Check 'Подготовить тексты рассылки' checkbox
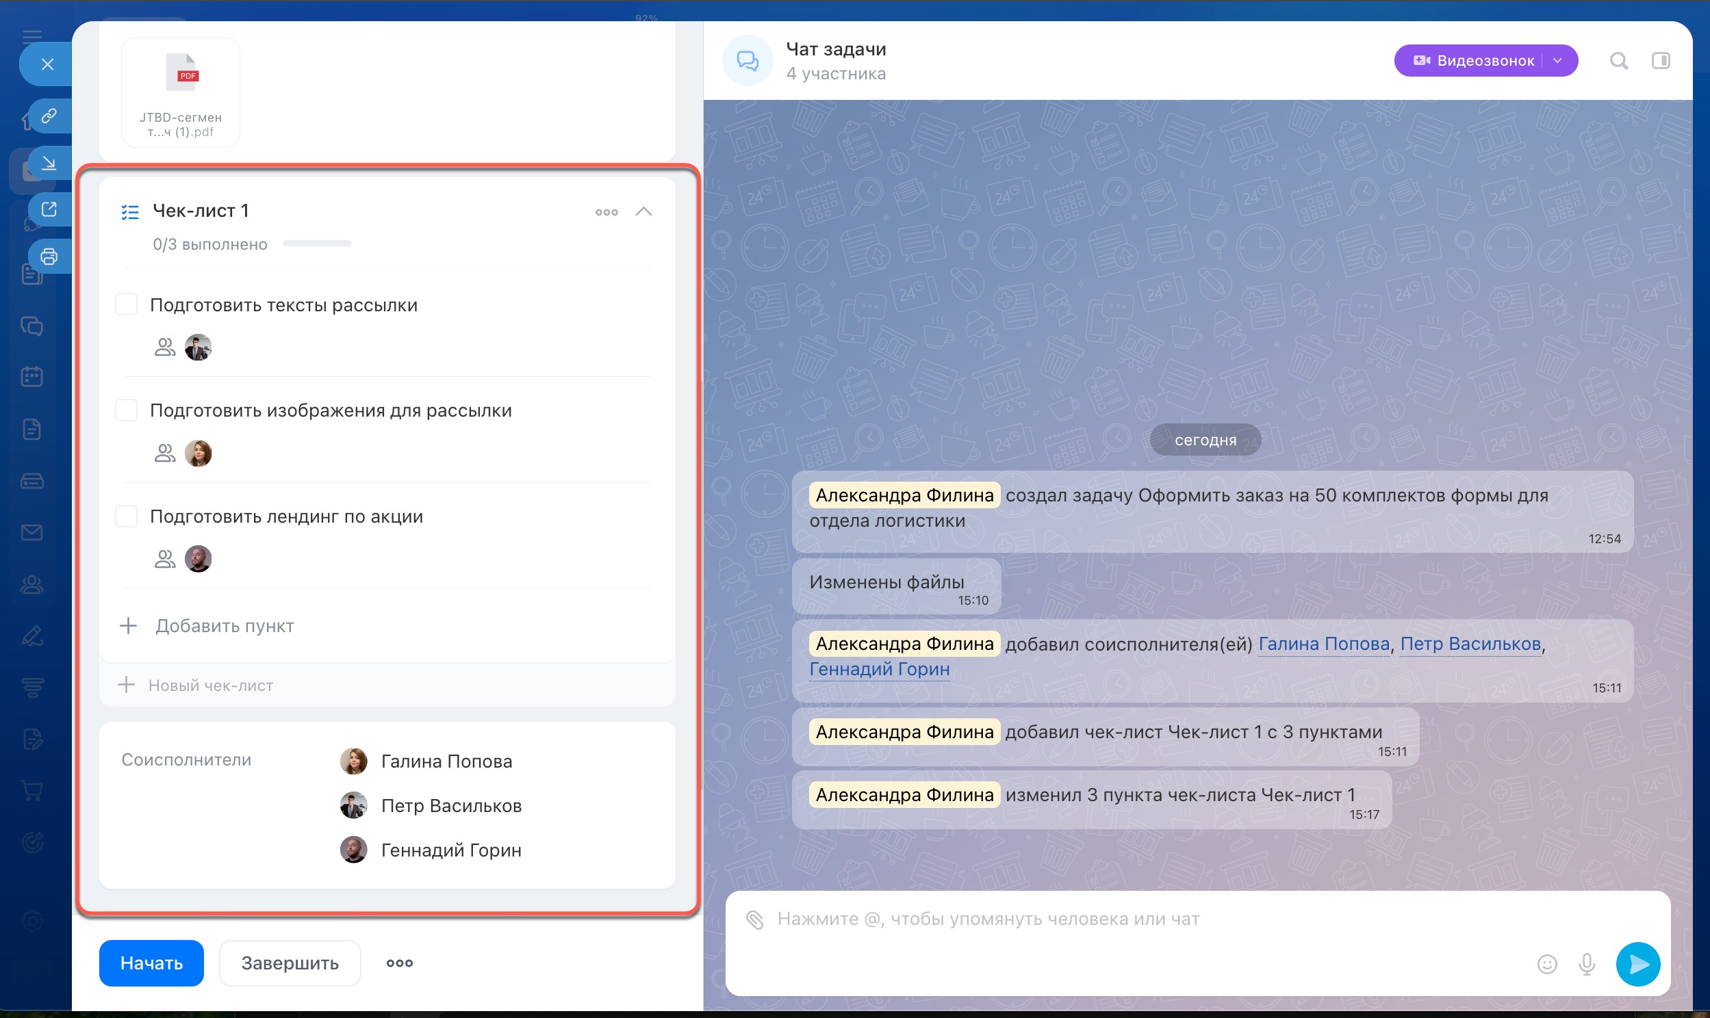 point(126,304)
